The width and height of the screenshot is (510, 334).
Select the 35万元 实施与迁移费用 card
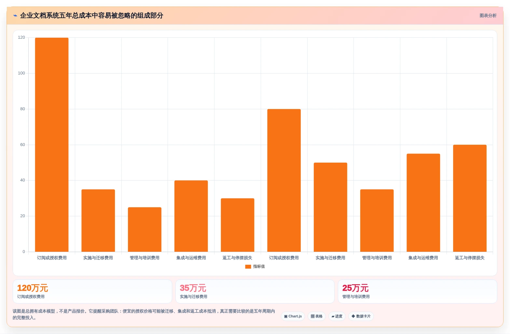tap(255, 291)
